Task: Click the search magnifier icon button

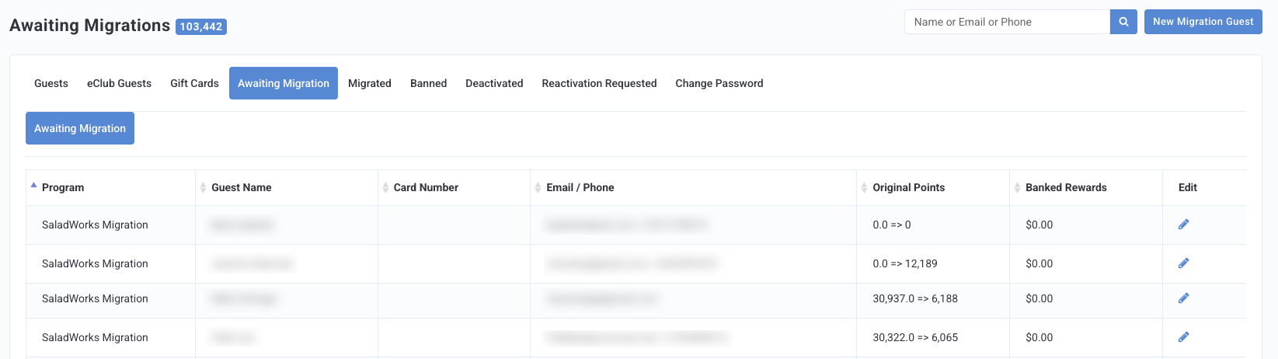Action: tap(1123, 22)
